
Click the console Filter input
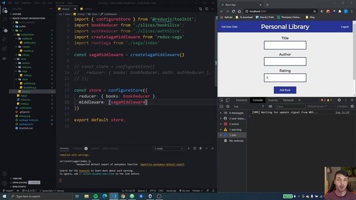[290, 106]
